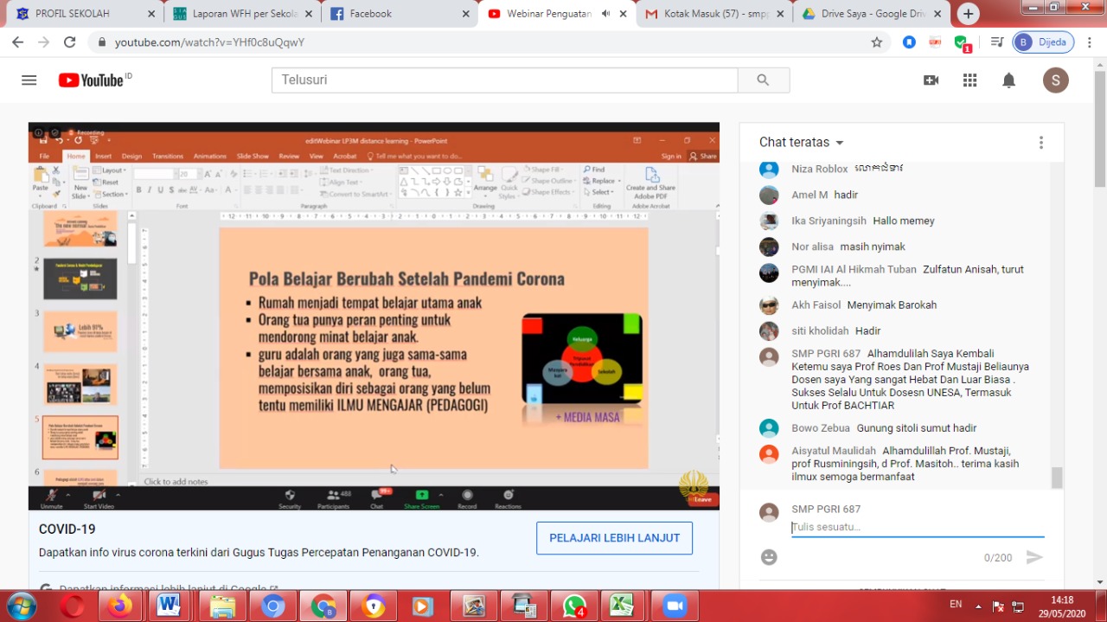Bookmark this page with the star icon
The width and height of the screenshot is (1107, 622).
[877, 42]
